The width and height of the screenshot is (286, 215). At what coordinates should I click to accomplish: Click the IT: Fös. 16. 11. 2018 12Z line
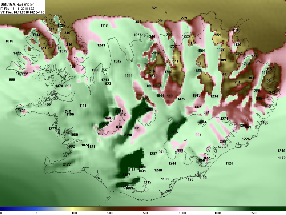(x=17, y=9)
